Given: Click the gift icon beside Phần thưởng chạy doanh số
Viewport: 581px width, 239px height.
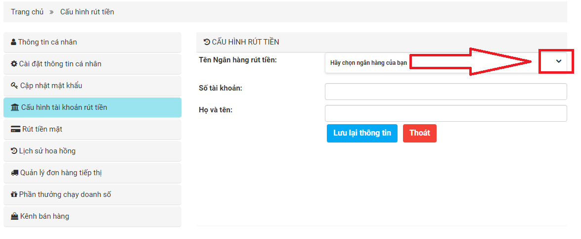Looking at the screenshot, I should (x=14, y=194).
